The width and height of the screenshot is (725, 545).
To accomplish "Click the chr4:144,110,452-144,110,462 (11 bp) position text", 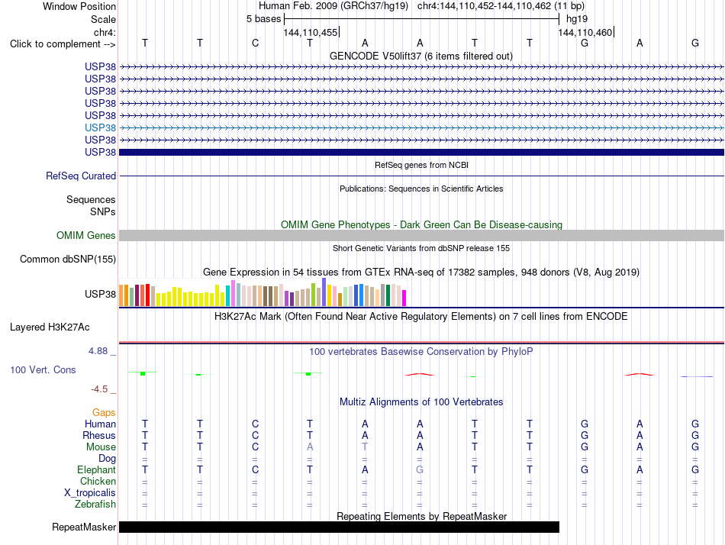I will click(x=501, y=6).
